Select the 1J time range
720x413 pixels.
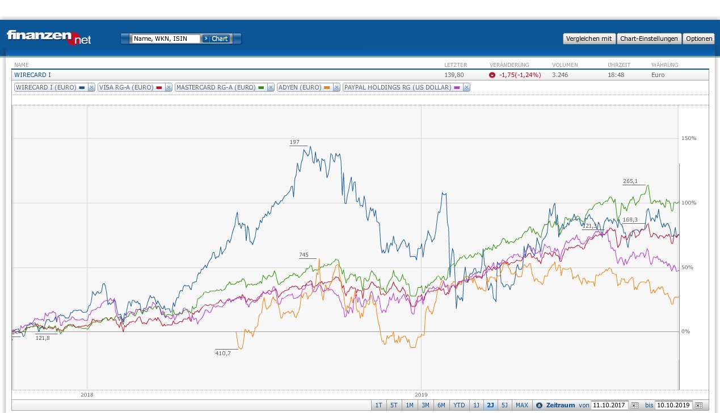point(477,405)
